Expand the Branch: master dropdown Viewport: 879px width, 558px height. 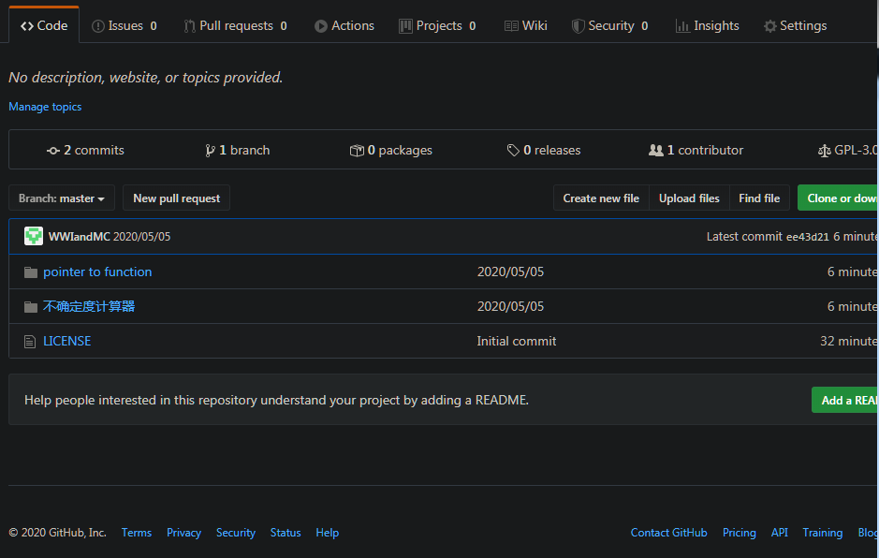tap(62, 198)
